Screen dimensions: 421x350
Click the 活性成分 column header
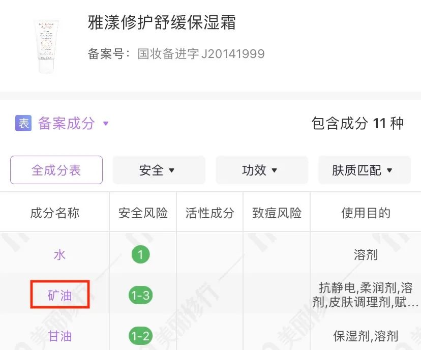click(x=210, y=213)
